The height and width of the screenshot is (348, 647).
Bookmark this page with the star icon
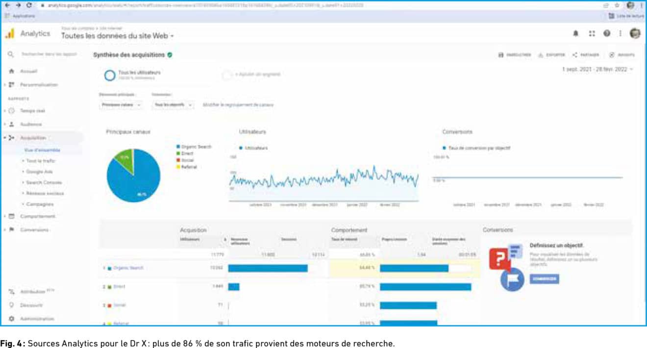tap(618, 5)
